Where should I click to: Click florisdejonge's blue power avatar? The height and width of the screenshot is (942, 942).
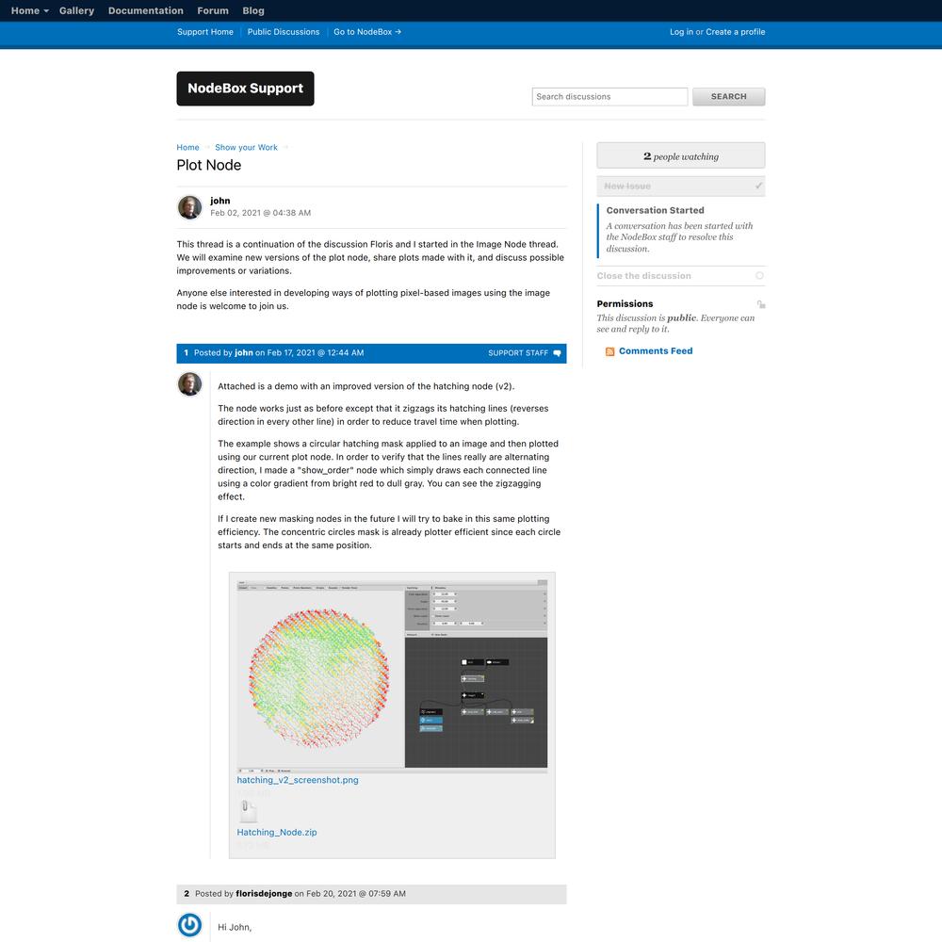point(190,925)
